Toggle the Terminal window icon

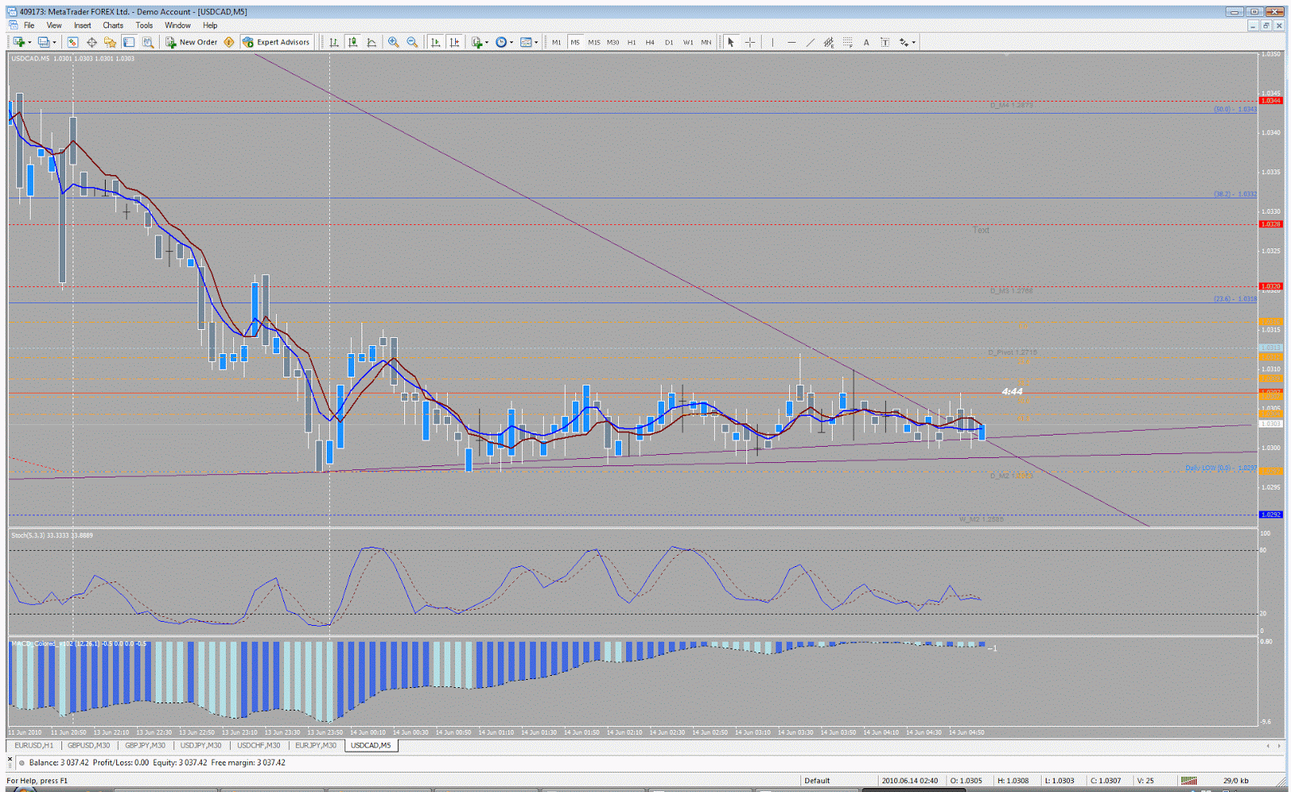129,42
